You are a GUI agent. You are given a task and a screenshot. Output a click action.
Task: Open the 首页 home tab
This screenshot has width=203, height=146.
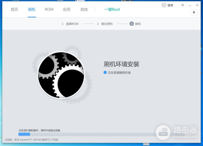pos(14,9)
